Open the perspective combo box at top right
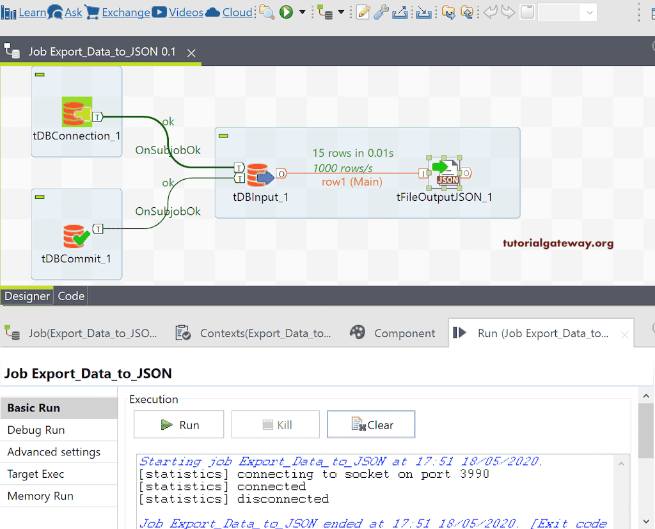The height and width of the screenshot is (529, 655). pos(567,12)
